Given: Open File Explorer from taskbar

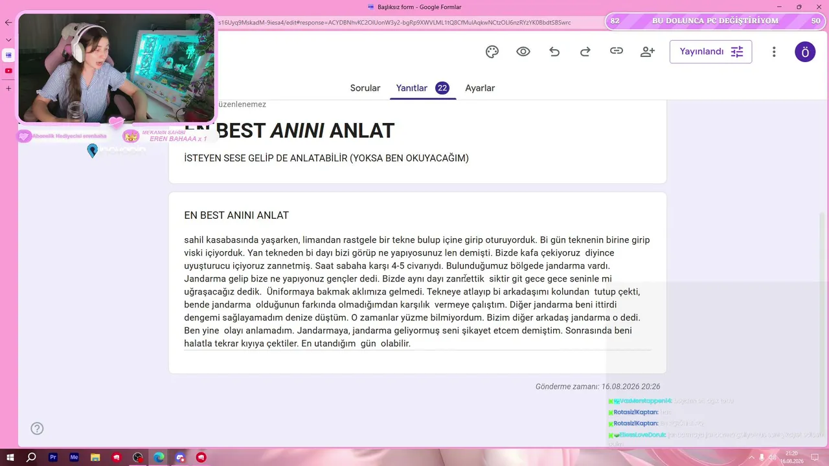Looking at the screenshot, I should (x=95, y=458).
